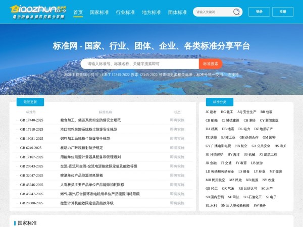Click standard number GB 6249-2025
Image resolution: width=303 pixels, height=227 pixels.
point(31,148)
